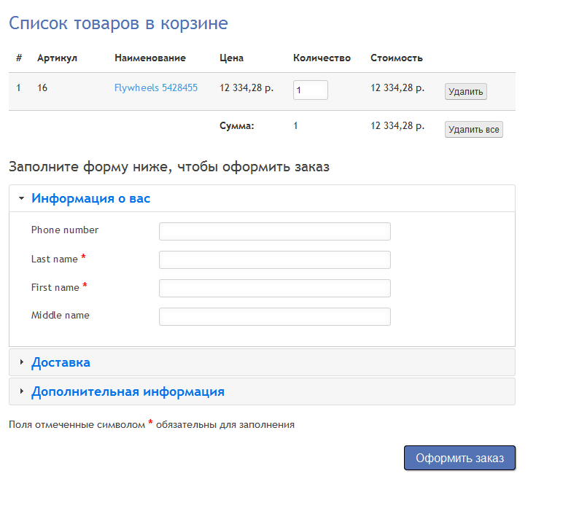The image size is (571, 519).
Task: Click the Информация о вас section title
Action: pos(90,198)
